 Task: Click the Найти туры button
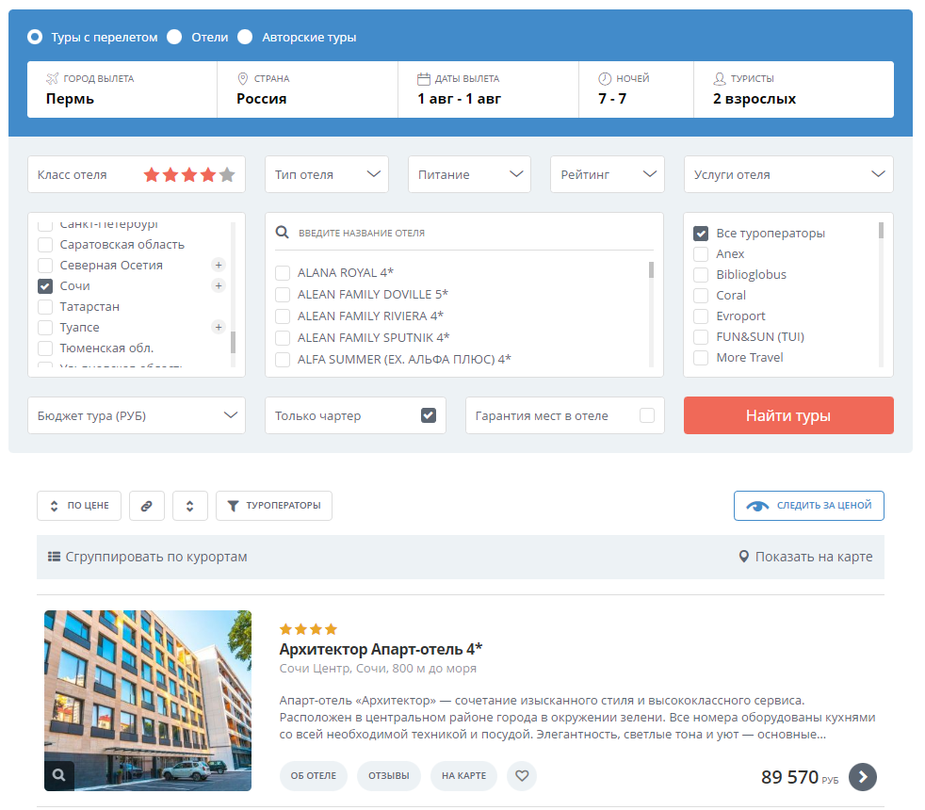pyautogui.click(x=788, y=415)
